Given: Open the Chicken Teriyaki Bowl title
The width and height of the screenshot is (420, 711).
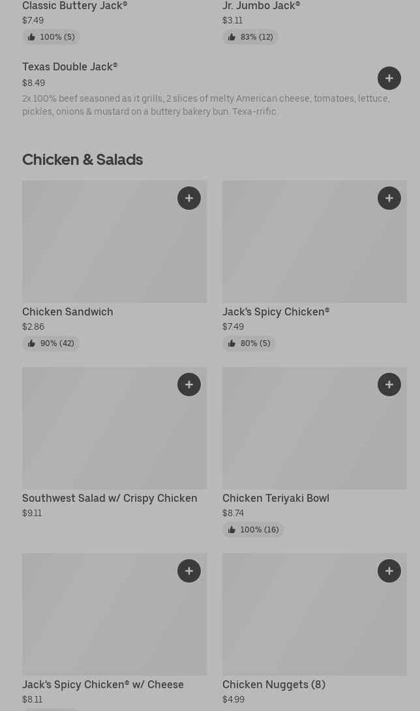Looking at the screenshot, I should (276, 498).
